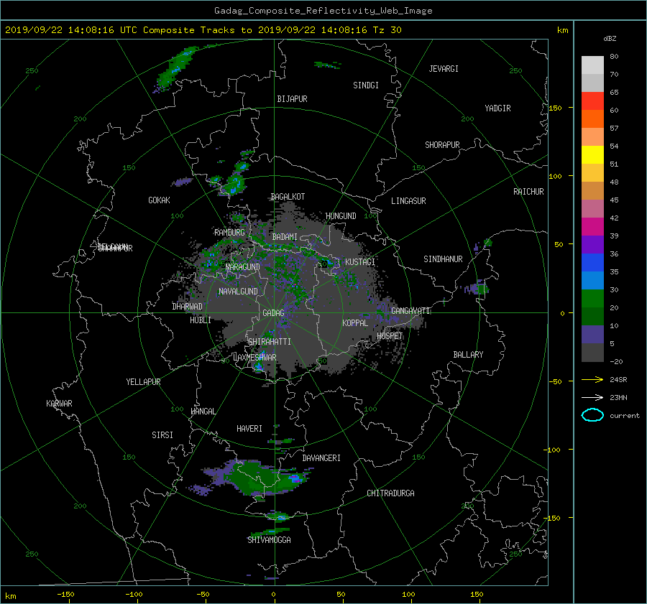Image resolution: width=647 pixels, height=604 pixels.
Task: Click the SHIVAMOGGA city label
Action: 269,540
